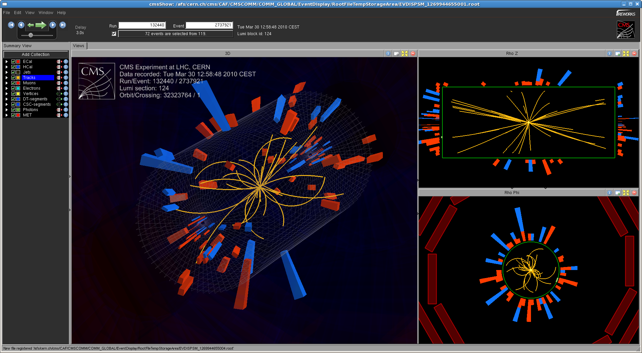
Task: Expand the Tracks collection
Action: pos(6,78)
